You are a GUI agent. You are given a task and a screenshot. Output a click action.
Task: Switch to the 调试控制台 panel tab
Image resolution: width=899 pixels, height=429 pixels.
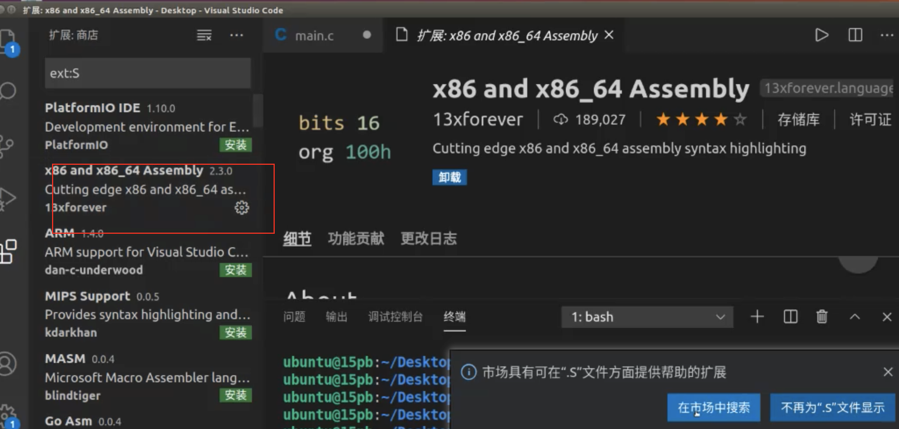[x=395, y=317]
